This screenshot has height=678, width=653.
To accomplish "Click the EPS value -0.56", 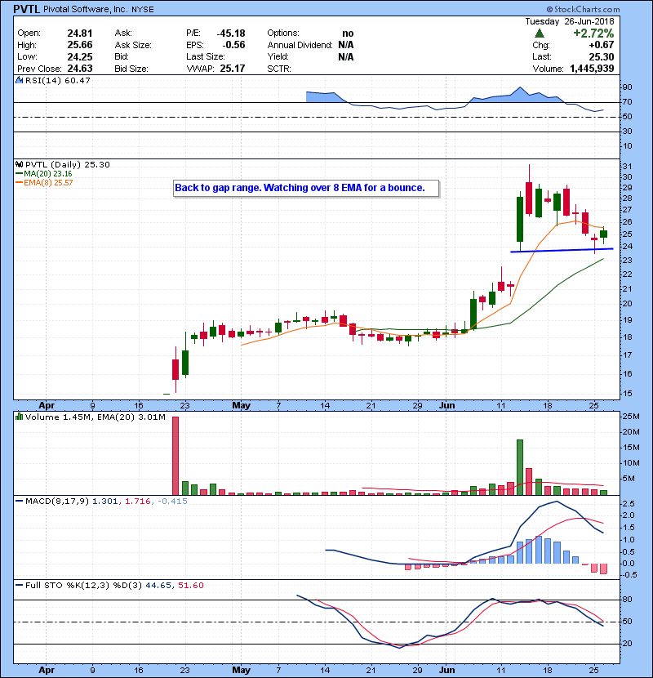I will (x=233, y=45).
